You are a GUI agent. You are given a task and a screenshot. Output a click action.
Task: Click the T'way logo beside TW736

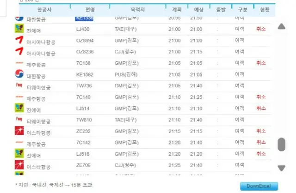[19, 85]
